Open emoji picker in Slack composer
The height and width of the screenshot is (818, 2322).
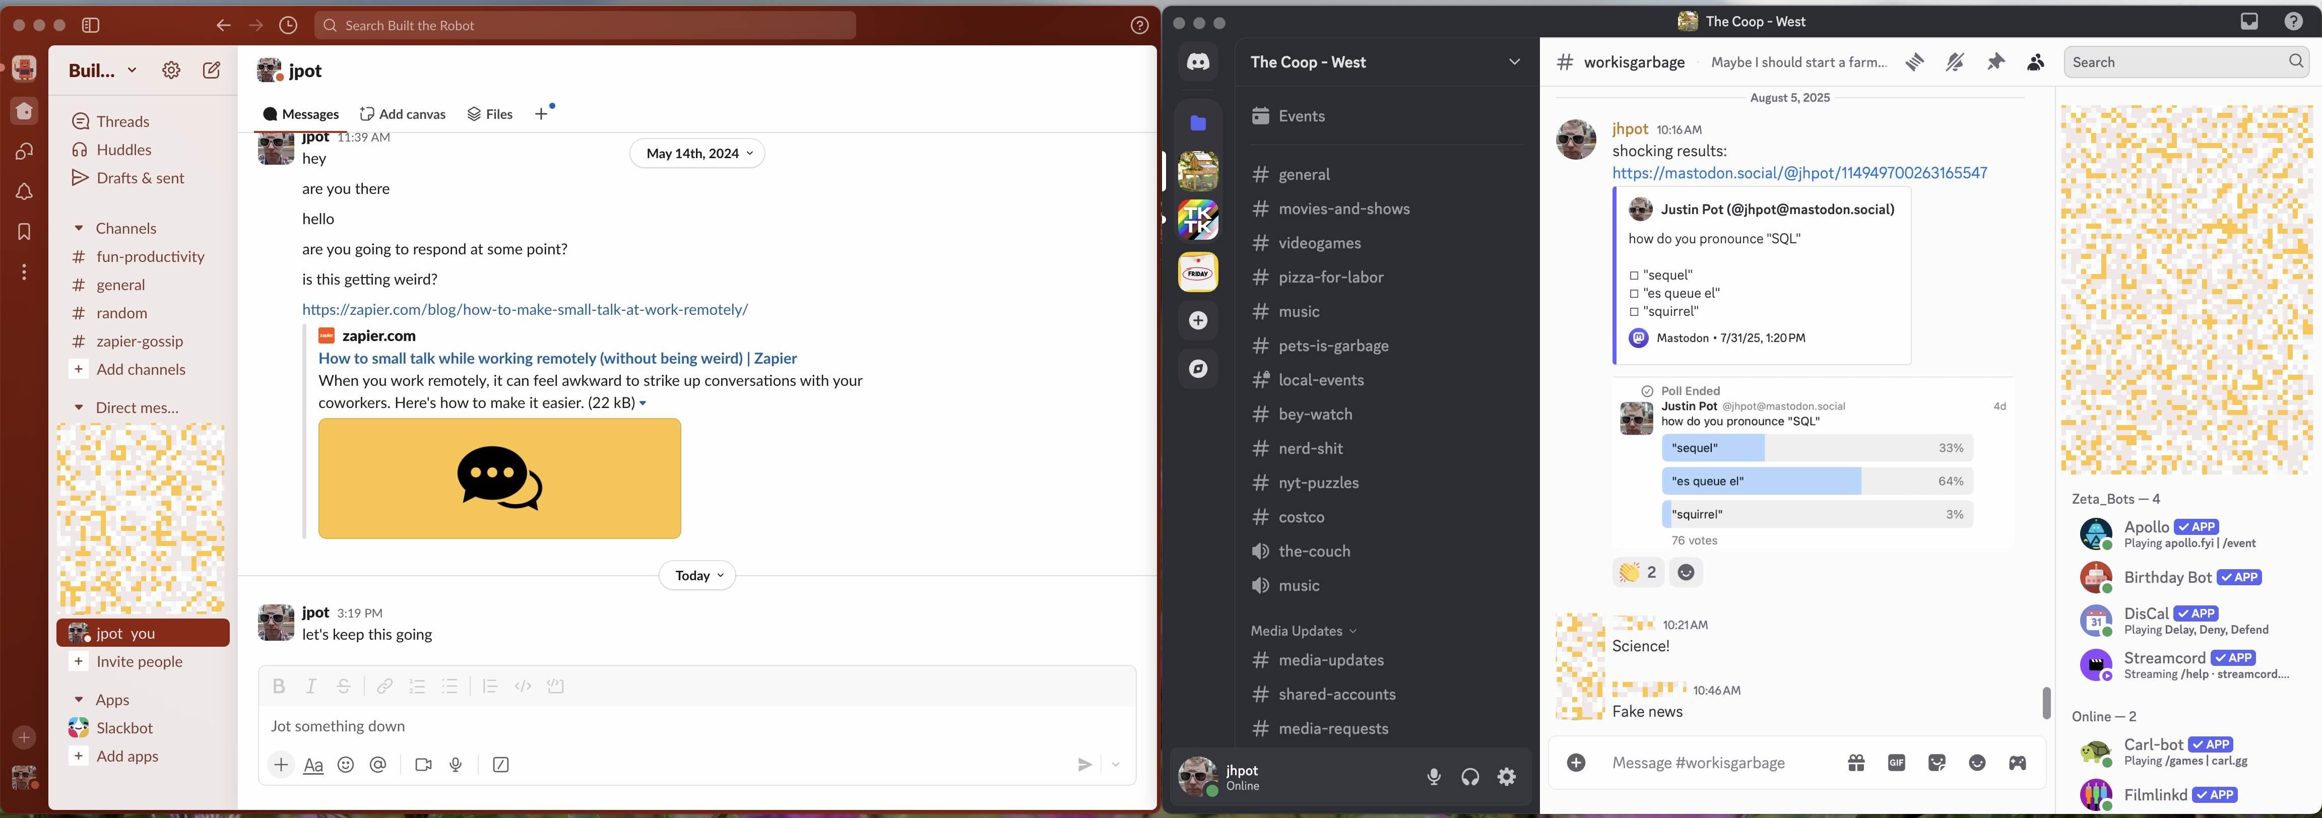[x=345, y=765]
